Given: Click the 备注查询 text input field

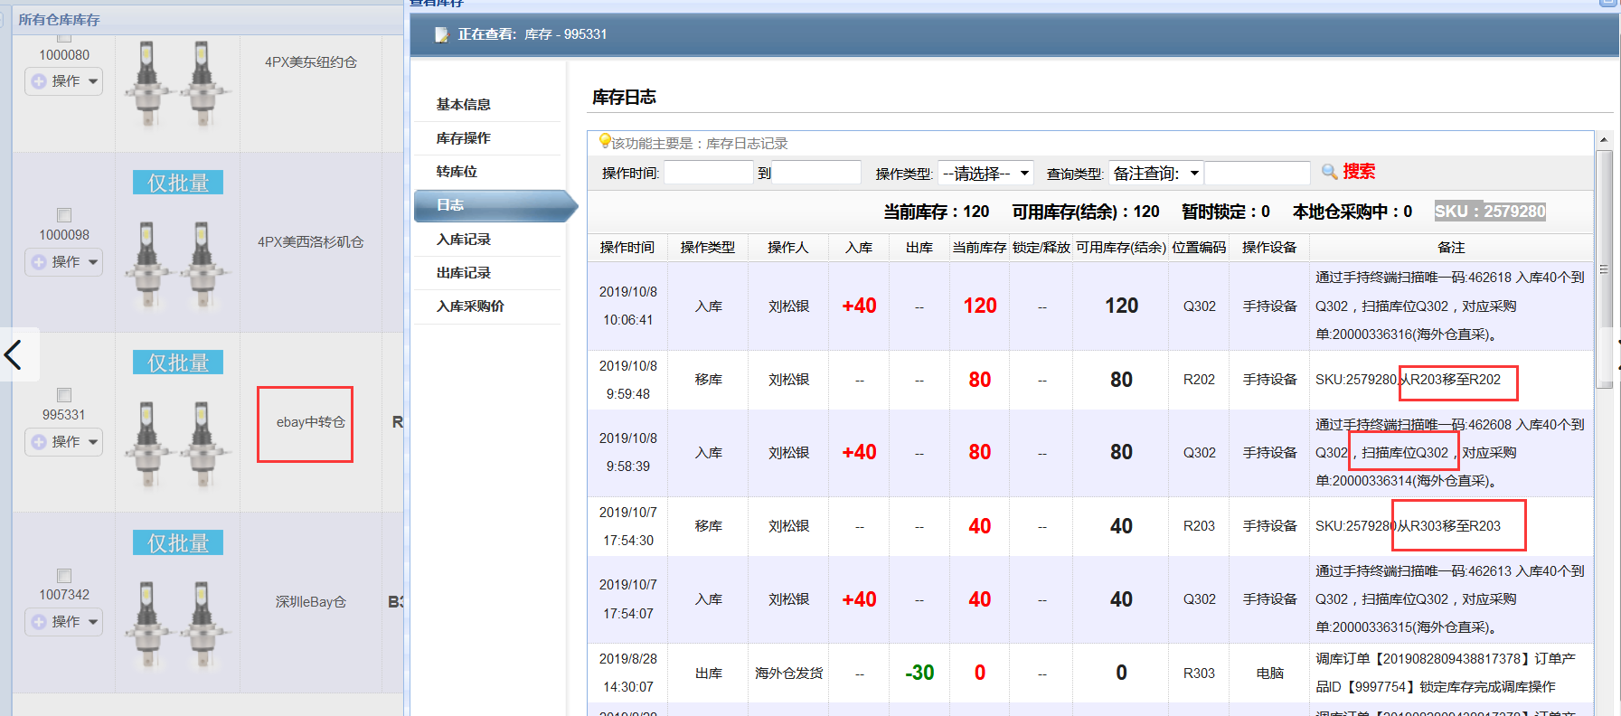Looking at the screenshot, I should 1258,173.
